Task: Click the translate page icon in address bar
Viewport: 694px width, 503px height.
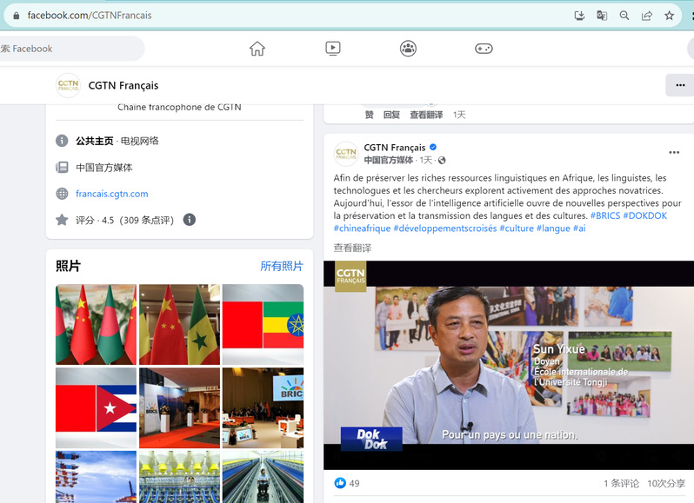Action: [602, 16]
